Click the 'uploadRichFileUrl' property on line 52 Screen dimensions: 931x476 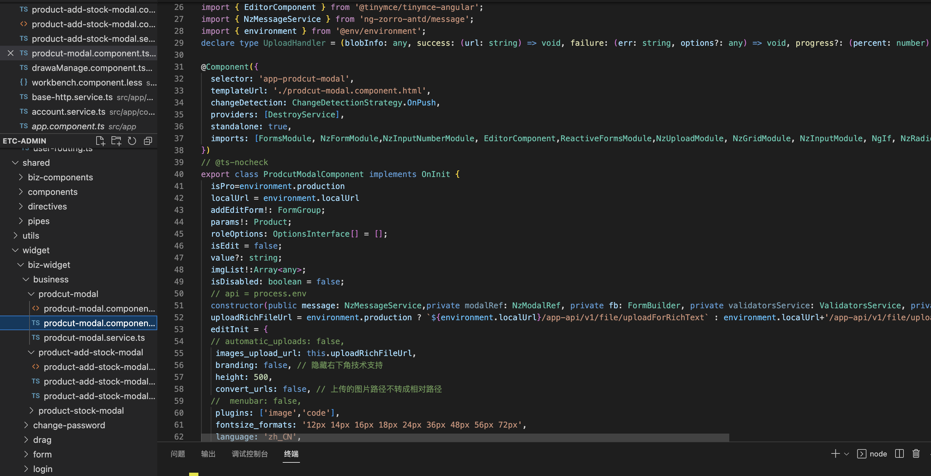251,317
